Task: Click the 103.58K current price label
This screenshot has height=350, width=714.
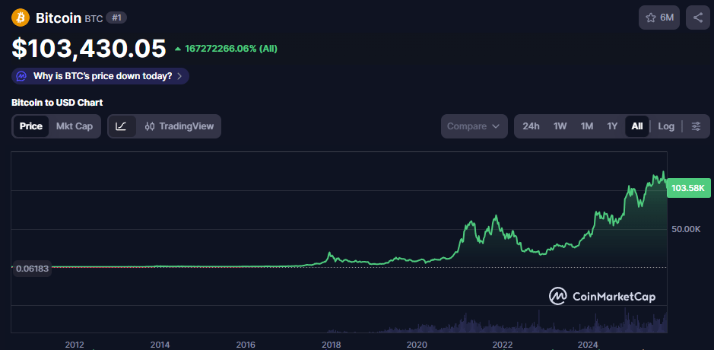Action: point(688,188)
